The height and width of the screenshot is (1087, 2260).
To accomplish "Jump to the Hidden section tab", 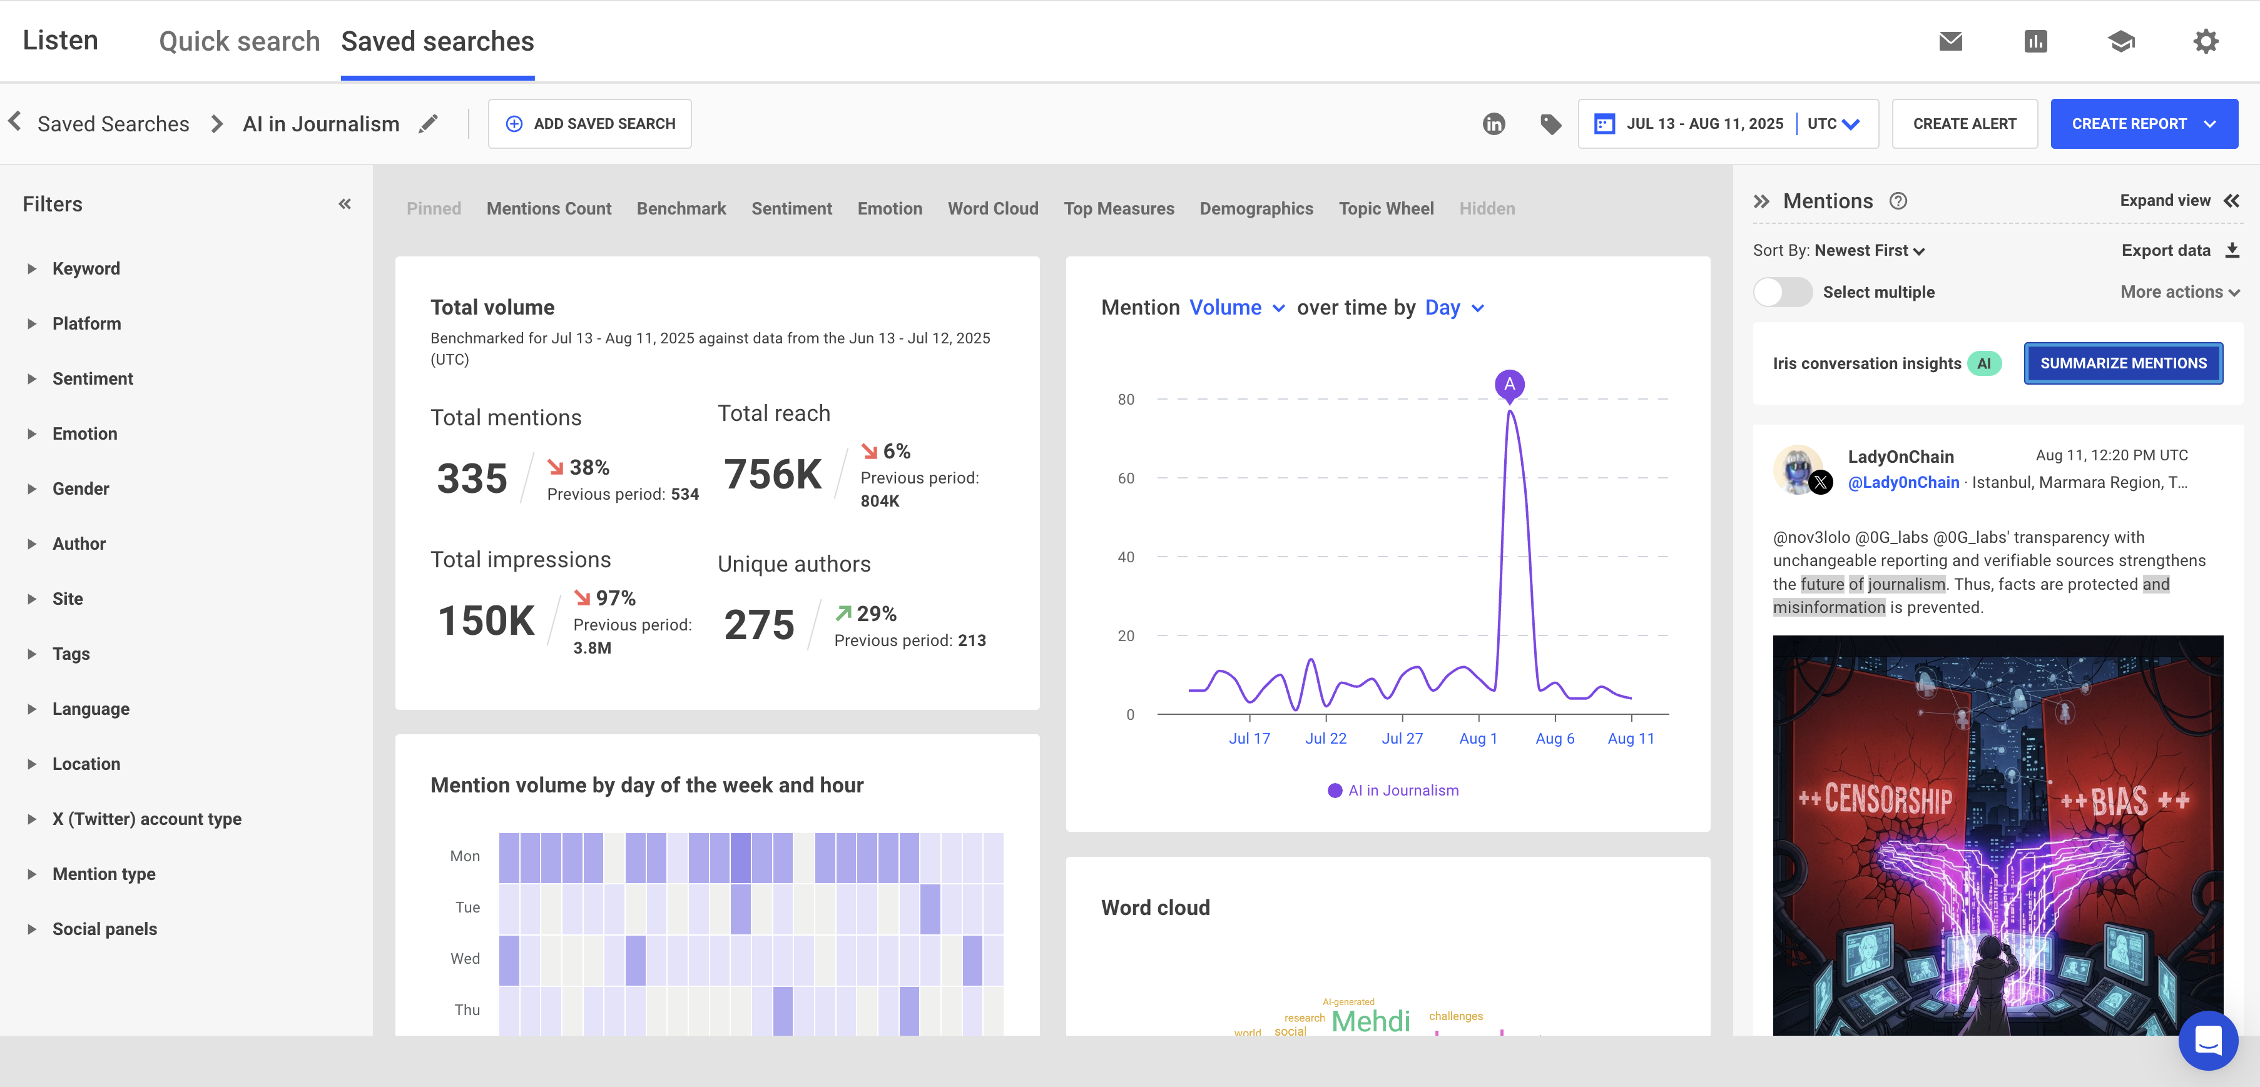I will click(x=1487, y=209).
